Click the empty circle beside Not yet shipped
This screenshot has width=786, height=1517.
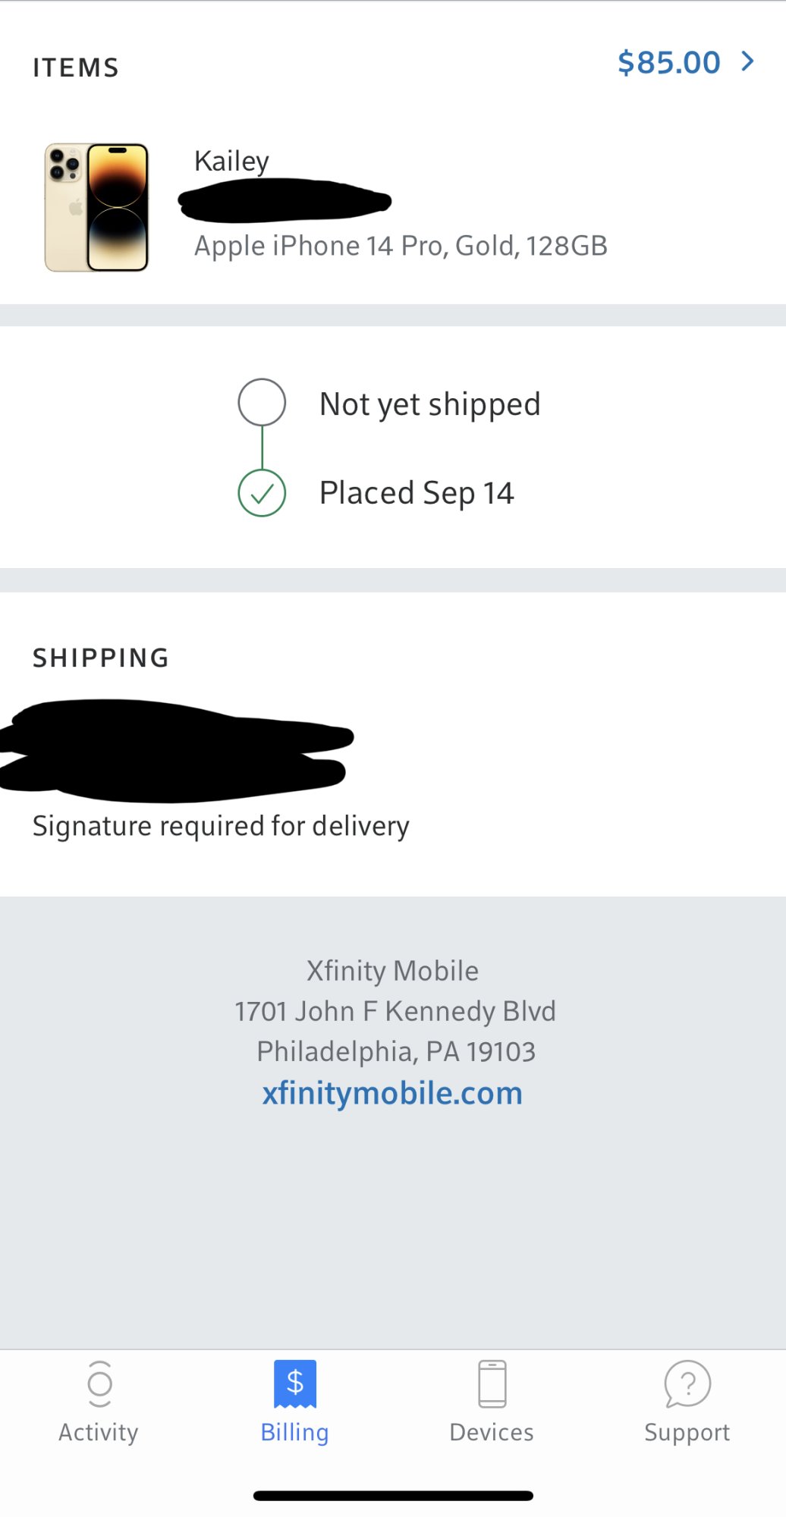(x=262, y=402)
